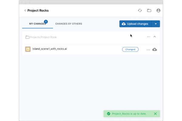Switch to the My Changes tab
The width and height of the screenshot is (182, 121).
click(37, 24)
